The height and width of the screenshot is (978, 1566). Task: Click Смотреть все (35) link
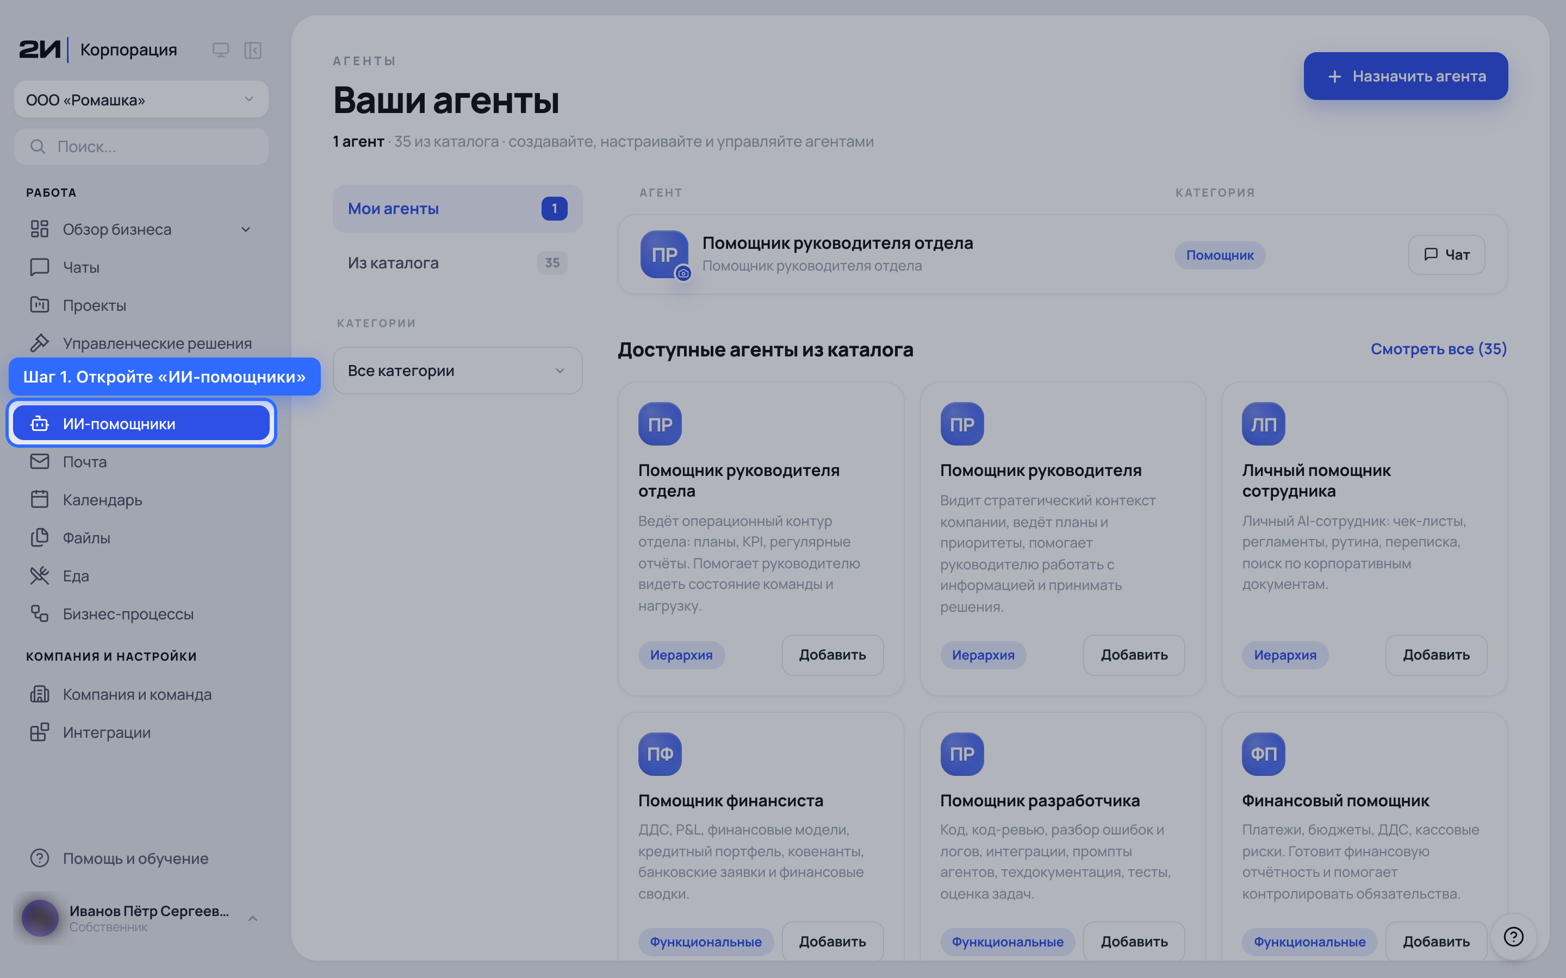point(1439,349)
